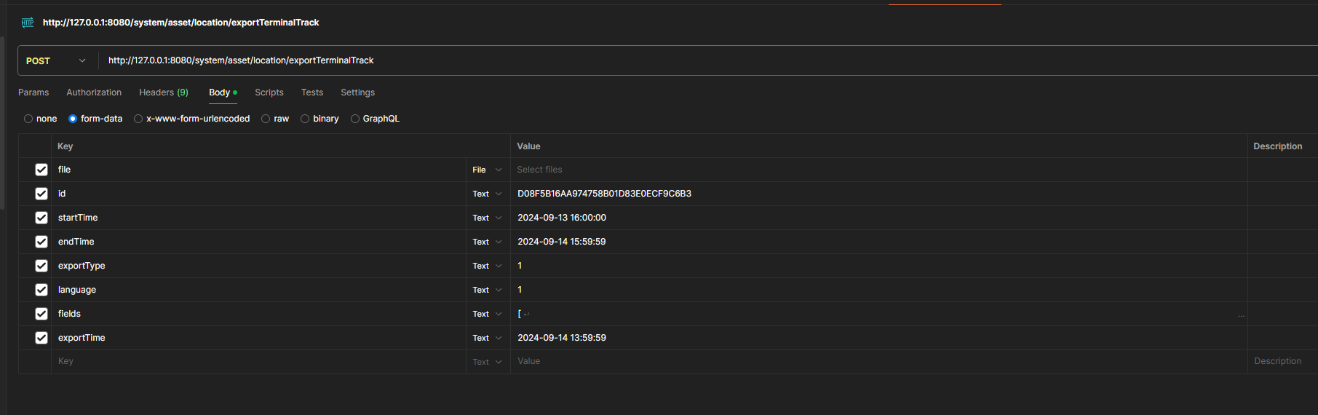Open the Authorization tab

94,92
